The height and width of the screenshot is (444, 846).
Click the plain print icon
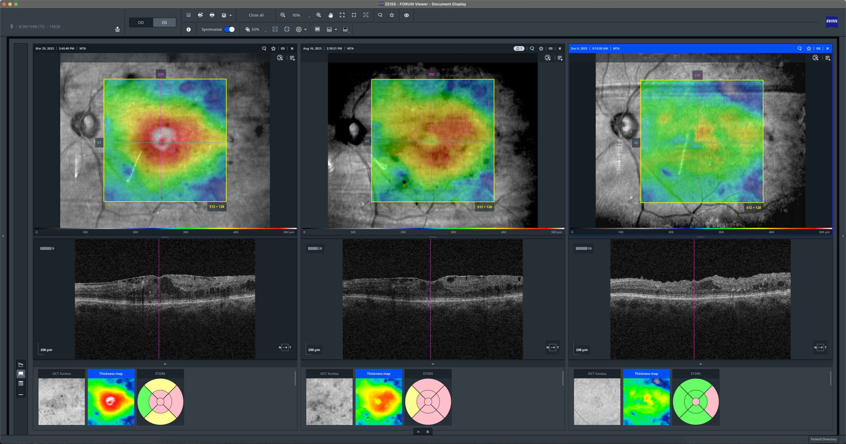212,15
